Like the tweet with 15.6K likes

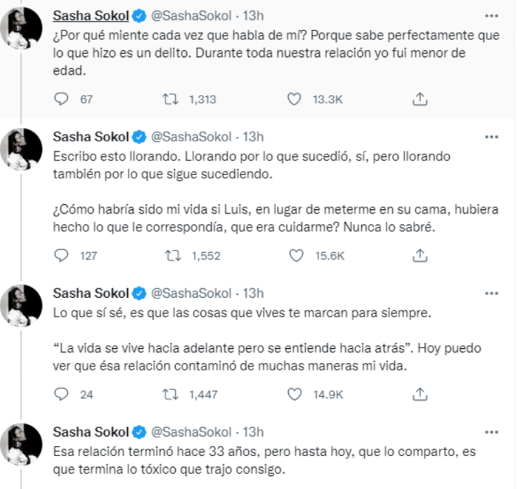295,255
